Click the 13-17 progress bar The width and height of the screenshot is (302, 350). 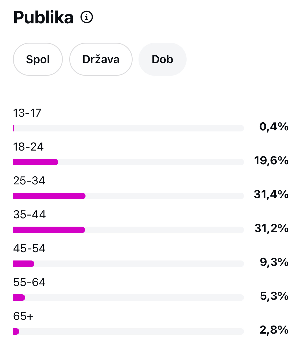[x=128, y=128]
